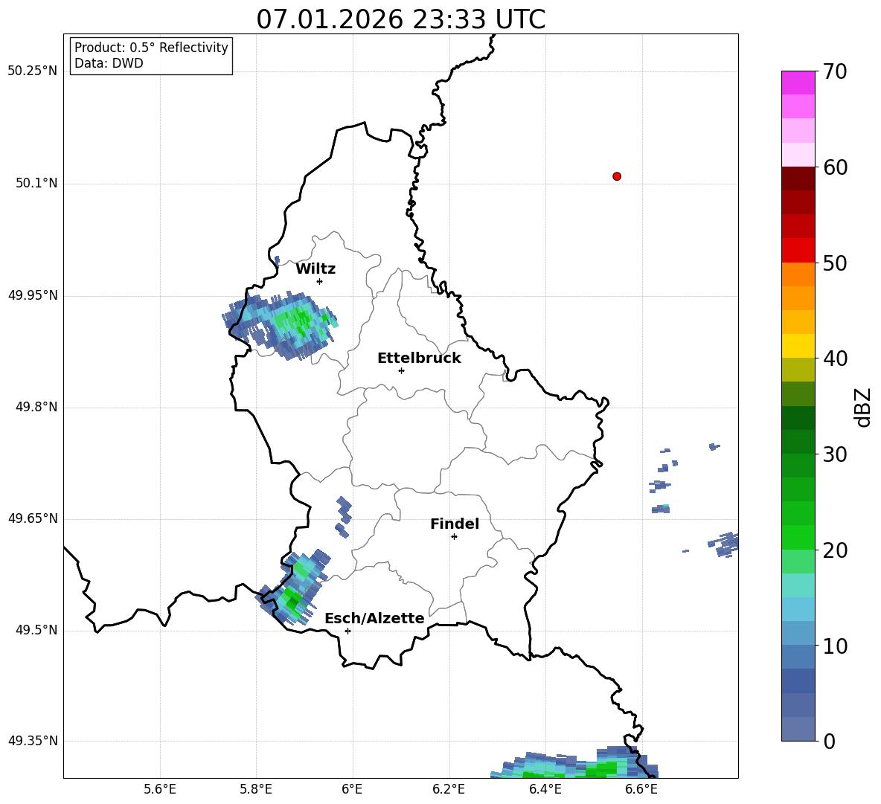Click the bright green 20 dBZ colorbar band
This screenshot has width=881, height=804.
798,537
